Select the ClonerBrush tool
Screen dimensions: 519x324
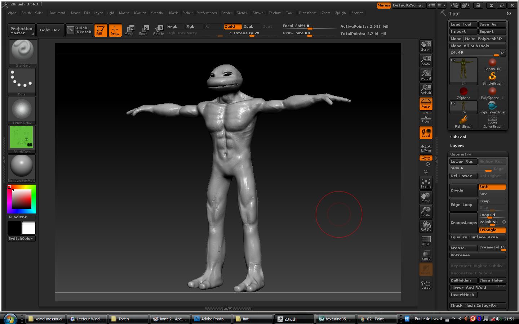(x=492, y=122)
